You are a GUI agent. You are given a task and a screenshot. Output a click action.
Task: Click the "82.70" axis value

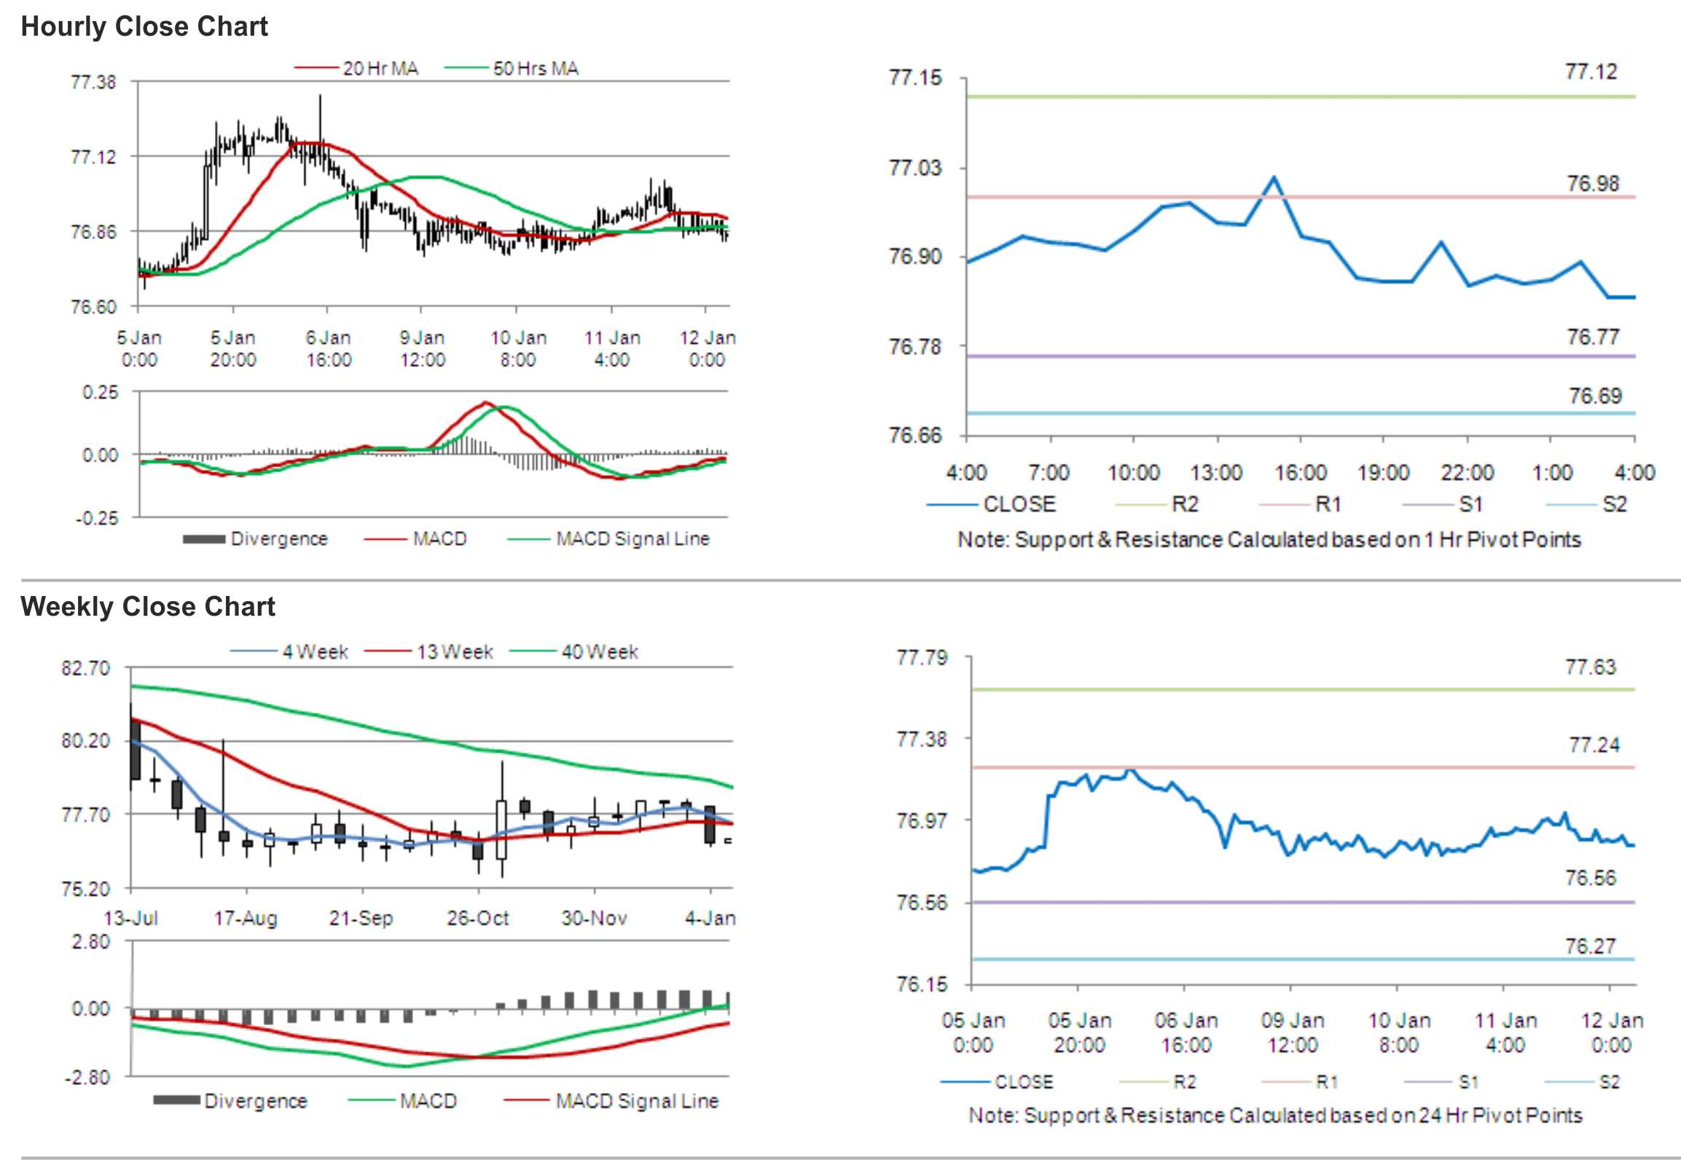(x=85, y=669)
